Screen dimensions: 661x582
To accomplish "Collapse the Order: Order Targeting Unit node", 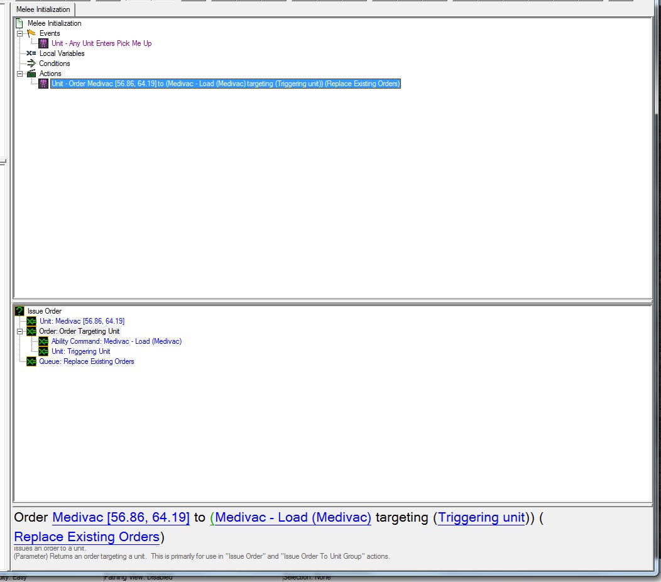I will pyautogui.click(x=19, y=331).
